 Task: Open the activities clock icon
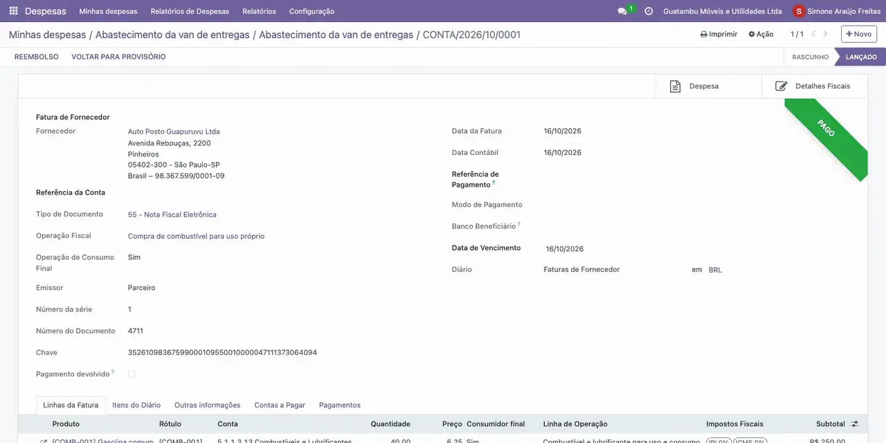(x=649, y=11)
